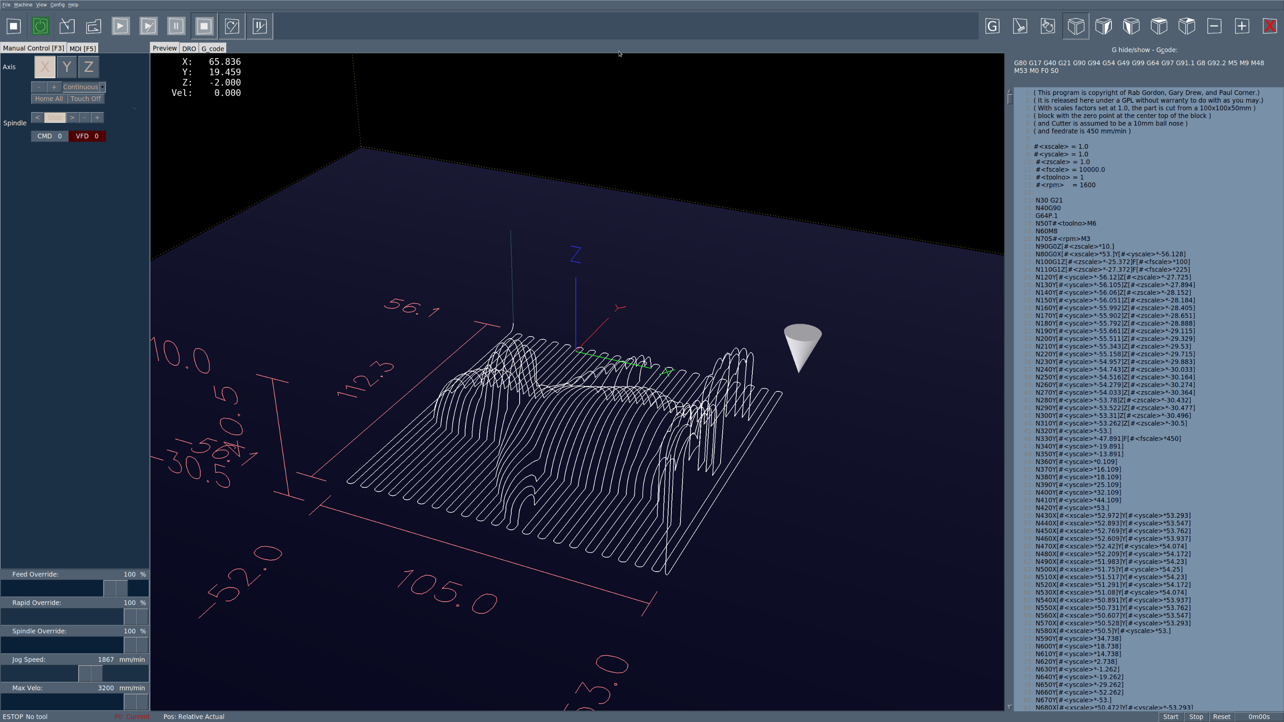Select the Z axis for jogging

89,67
